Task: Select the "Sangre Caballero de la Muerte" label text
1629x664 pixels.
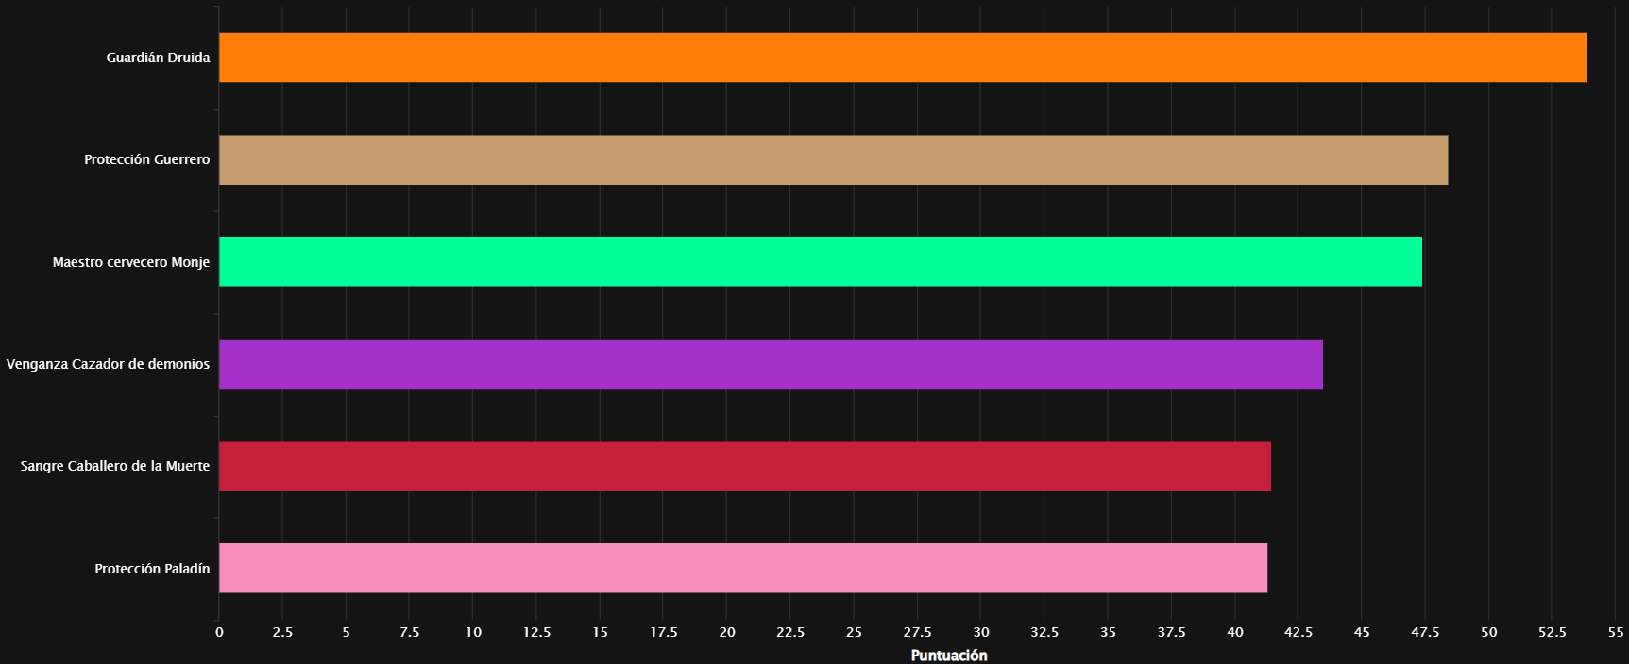Action: (x=115, y=466)
